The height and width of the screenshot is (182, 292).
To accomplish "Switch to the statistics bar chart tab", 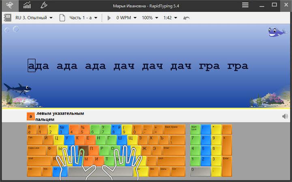I will point(27,5).
